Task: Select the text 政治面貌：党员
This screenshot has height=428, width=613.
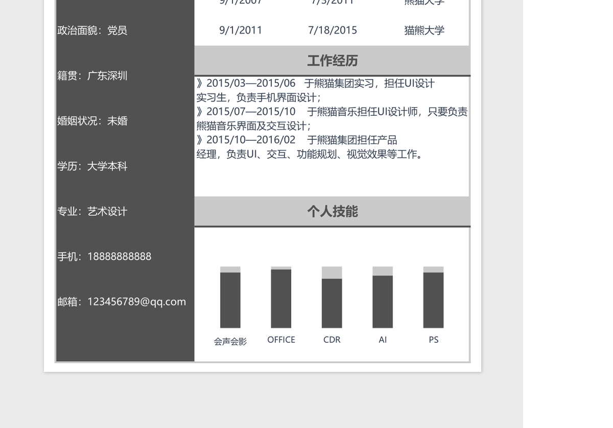Action: coord(92,30)
